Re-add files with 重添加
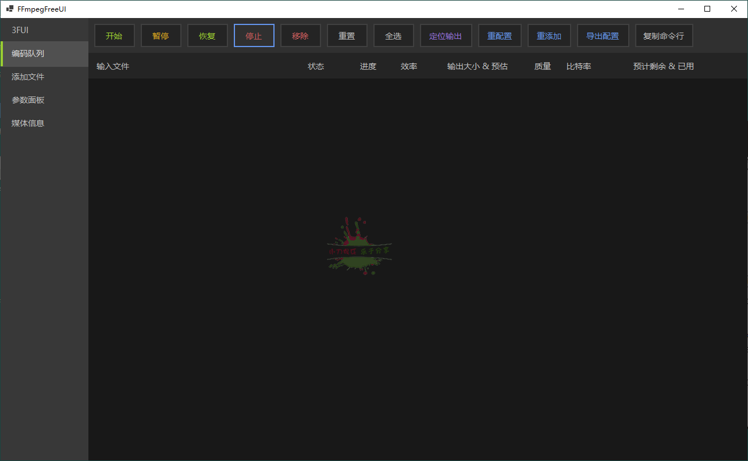The height and width of the screenshot is (461, 748). (548, 35)
